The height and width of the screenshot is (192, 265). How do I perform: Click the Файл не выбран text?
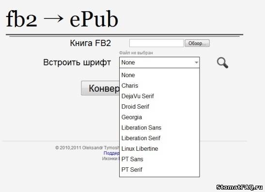coord(136,53)
